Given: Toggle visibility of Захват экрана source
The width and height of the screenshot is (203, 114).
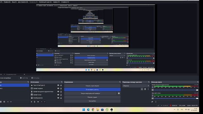Looking at the screenshot, I should pyautogui.click(x=58, y=88).
